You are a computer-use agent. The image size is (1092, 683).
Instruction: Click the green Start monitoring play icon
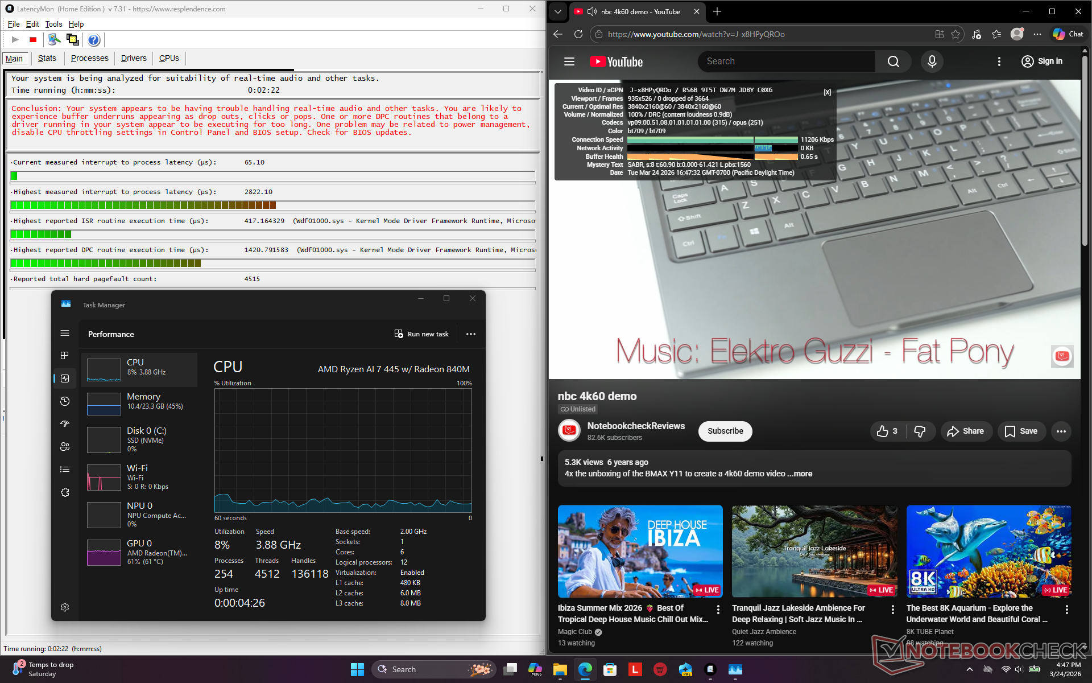tap(15, 39)
